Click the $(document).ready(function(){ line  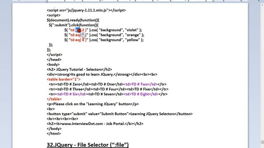73,20
